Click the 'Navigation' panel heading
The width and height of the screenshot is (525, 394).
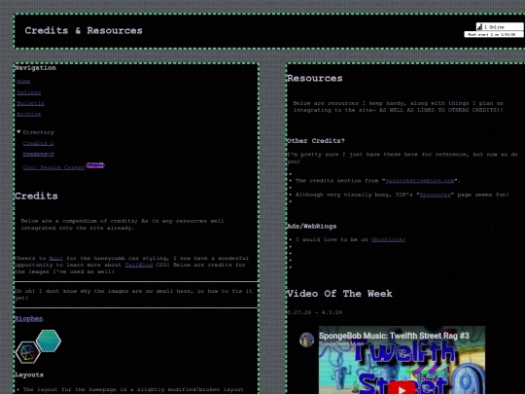click(x=36, y=68)
